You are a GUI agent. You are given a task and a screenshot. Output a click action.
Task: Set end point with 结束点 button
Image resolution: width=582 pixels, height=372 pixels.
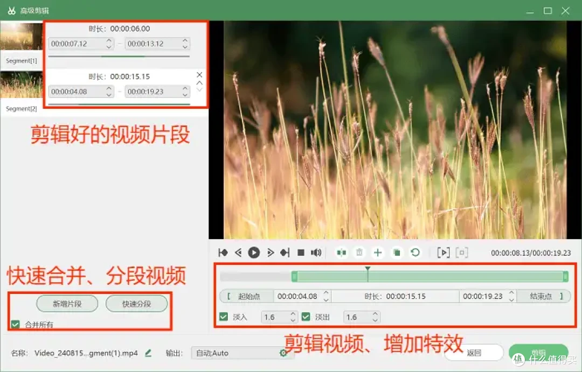click(544, 296)
